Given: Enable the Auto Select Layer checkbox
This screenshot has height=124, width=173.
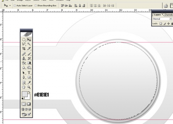Looking at the screenshot, I should (15, 6).
